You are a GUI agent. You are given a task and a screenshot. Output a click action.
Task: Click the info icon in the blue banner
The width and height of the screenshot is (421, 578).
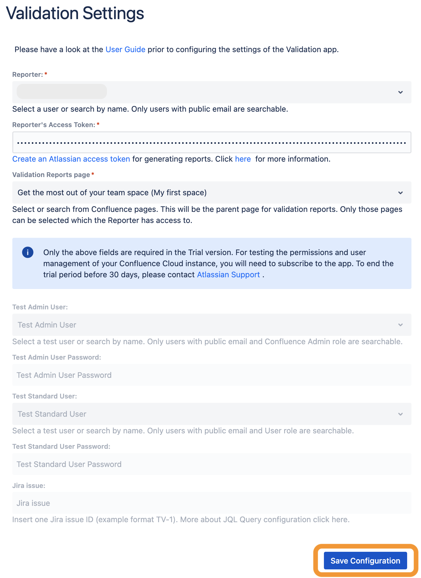click(x=27, y=252)
